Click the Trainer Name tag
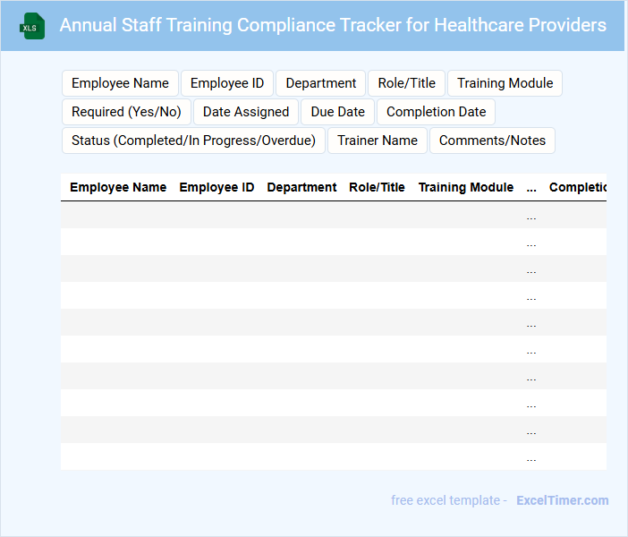This screenshot has height=537, width=628. coord(378,141)
